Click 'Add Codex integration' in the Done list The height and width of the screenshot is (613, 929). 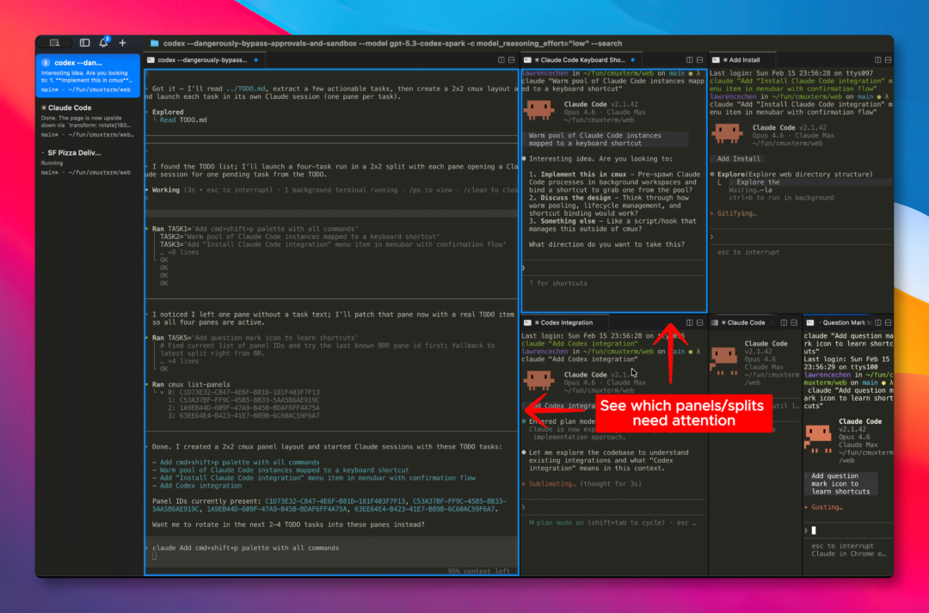click(200, 486)
